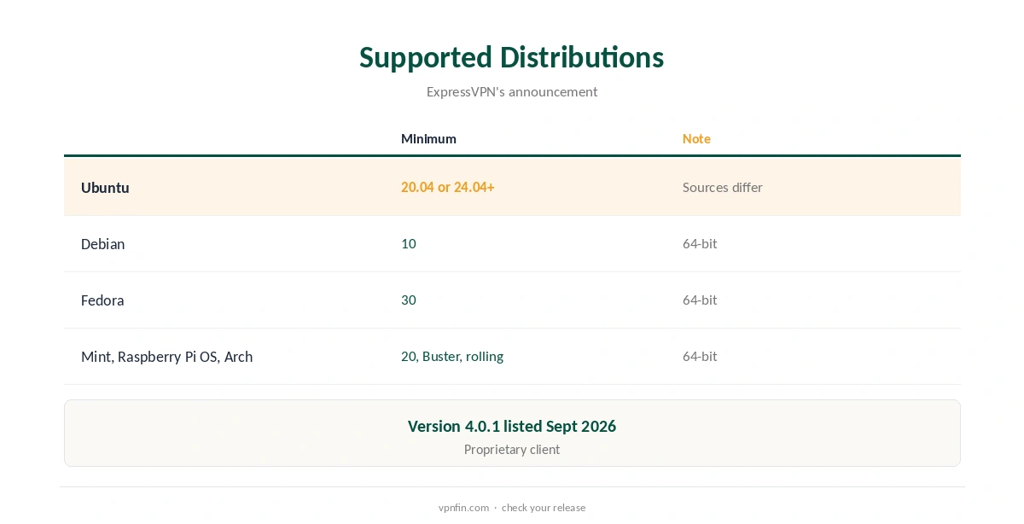Click the '64-bit' note in Fedora row
The height and width of the screenshot is (524, 1024).
click(700, 300)
